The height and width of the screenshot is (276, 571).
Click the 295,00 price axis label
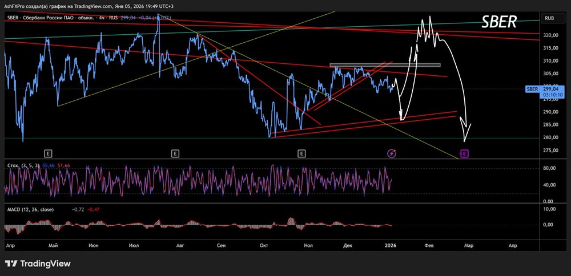550,100
